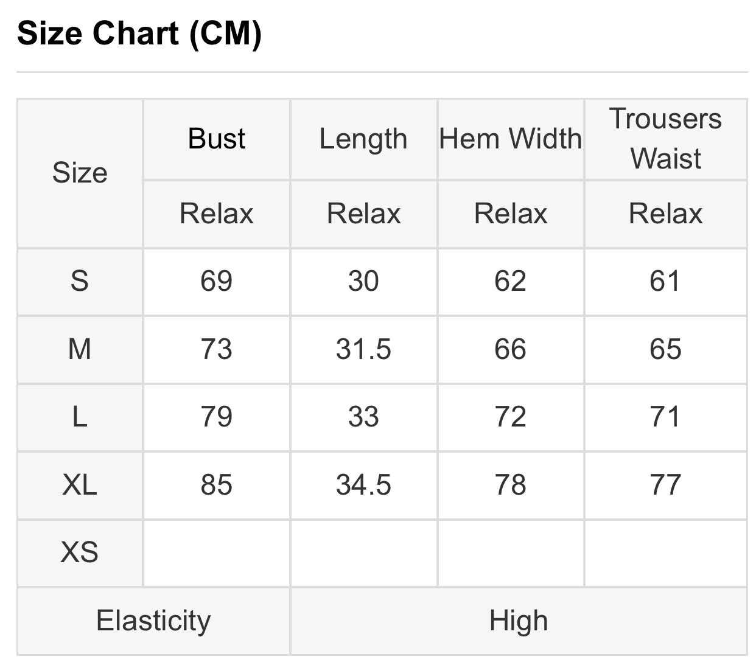Screen dimensions: 756x665
Task: Click the trousers waist value 77
Action: [665, 485]
